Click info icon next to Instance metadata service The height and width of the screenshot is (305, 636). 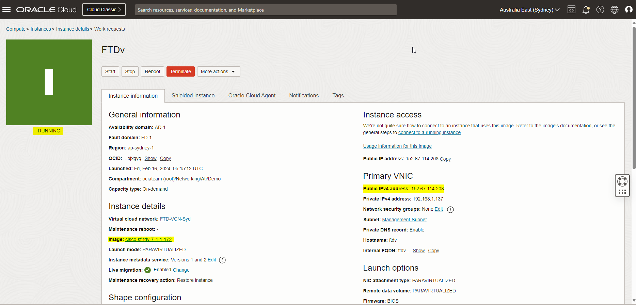tap(222, 260)
